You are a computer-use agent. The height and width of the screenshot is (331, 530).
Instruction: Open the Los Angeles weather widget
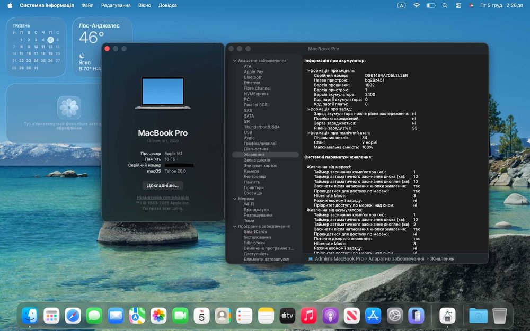[102, 47]
